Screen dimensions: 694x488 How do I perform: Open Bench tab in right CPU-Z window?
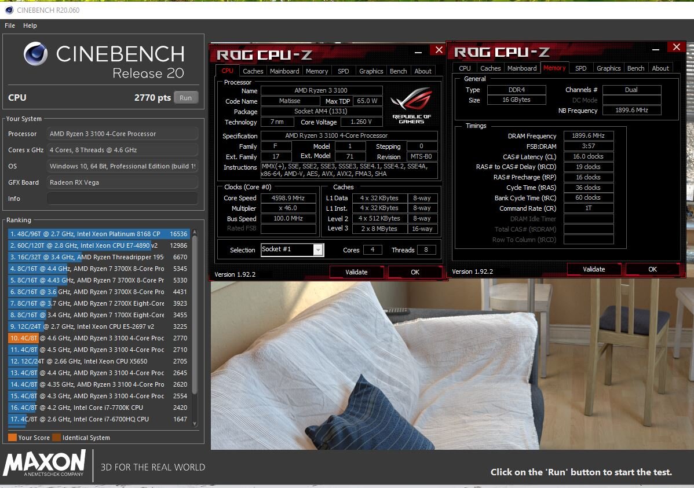click(x=635, y=68)
